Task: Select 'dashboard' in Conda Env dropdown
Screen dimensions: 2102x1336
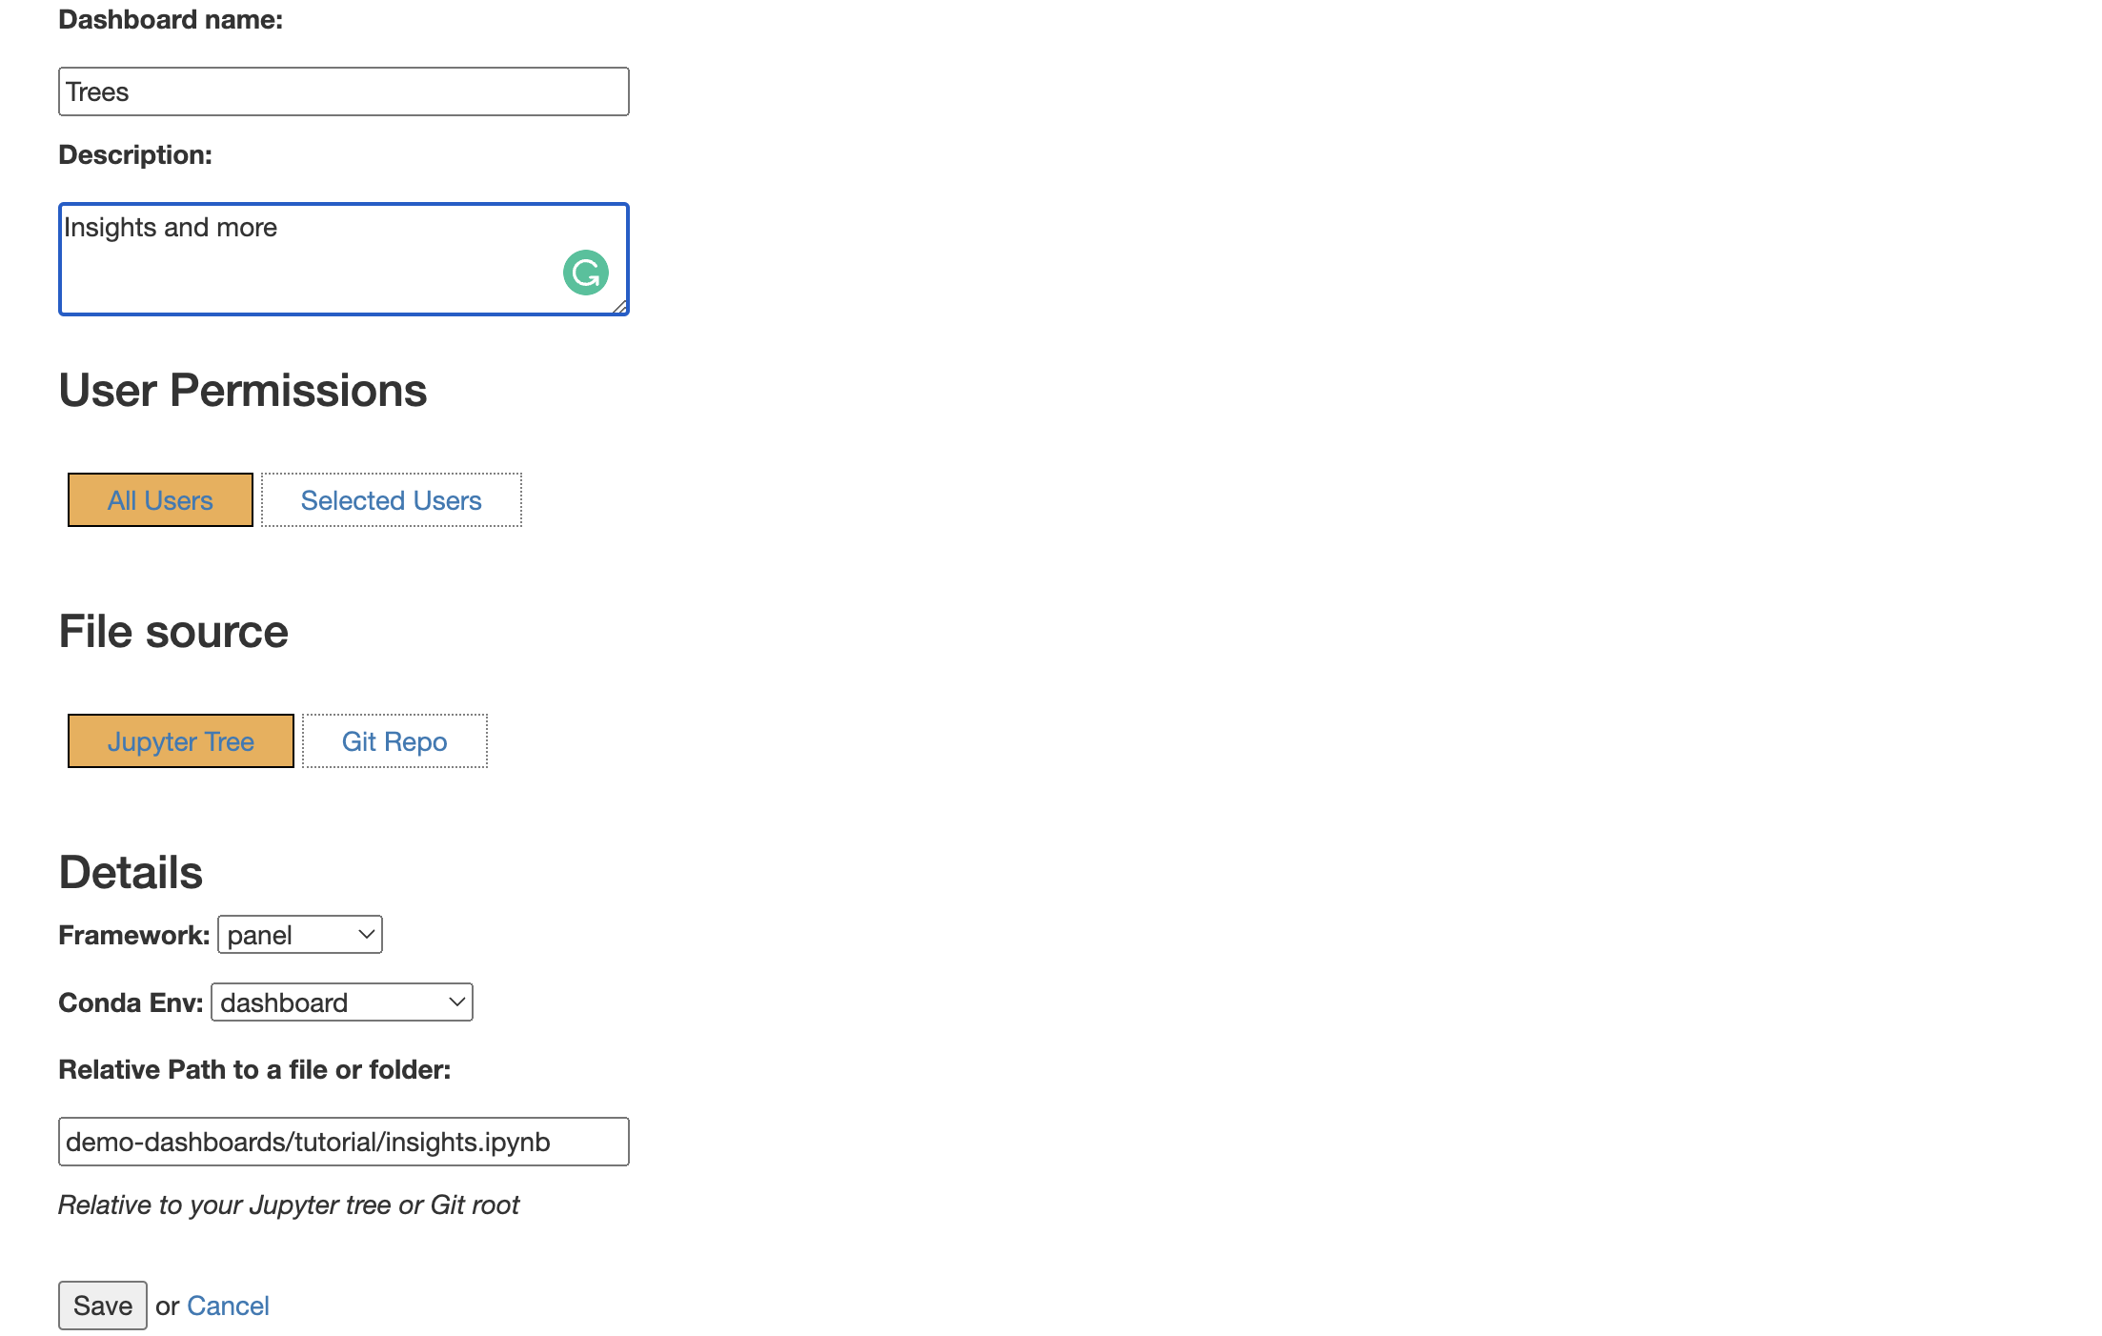Action: (340, 1001)
